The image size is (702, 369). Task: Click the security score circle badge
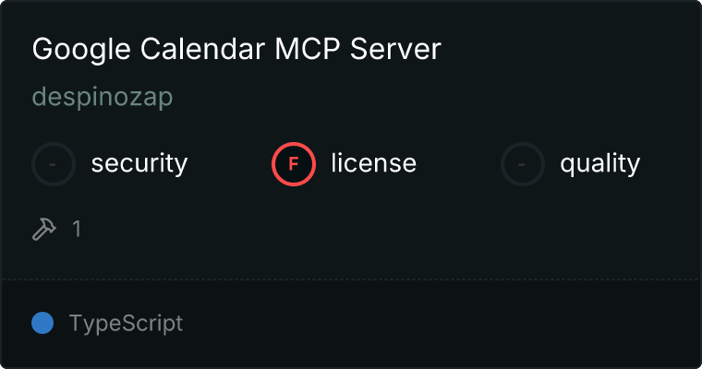54,164
